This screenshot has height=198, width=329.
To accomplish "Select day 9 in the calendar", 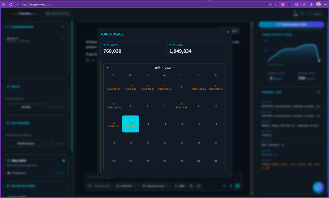I will (199, 106).
